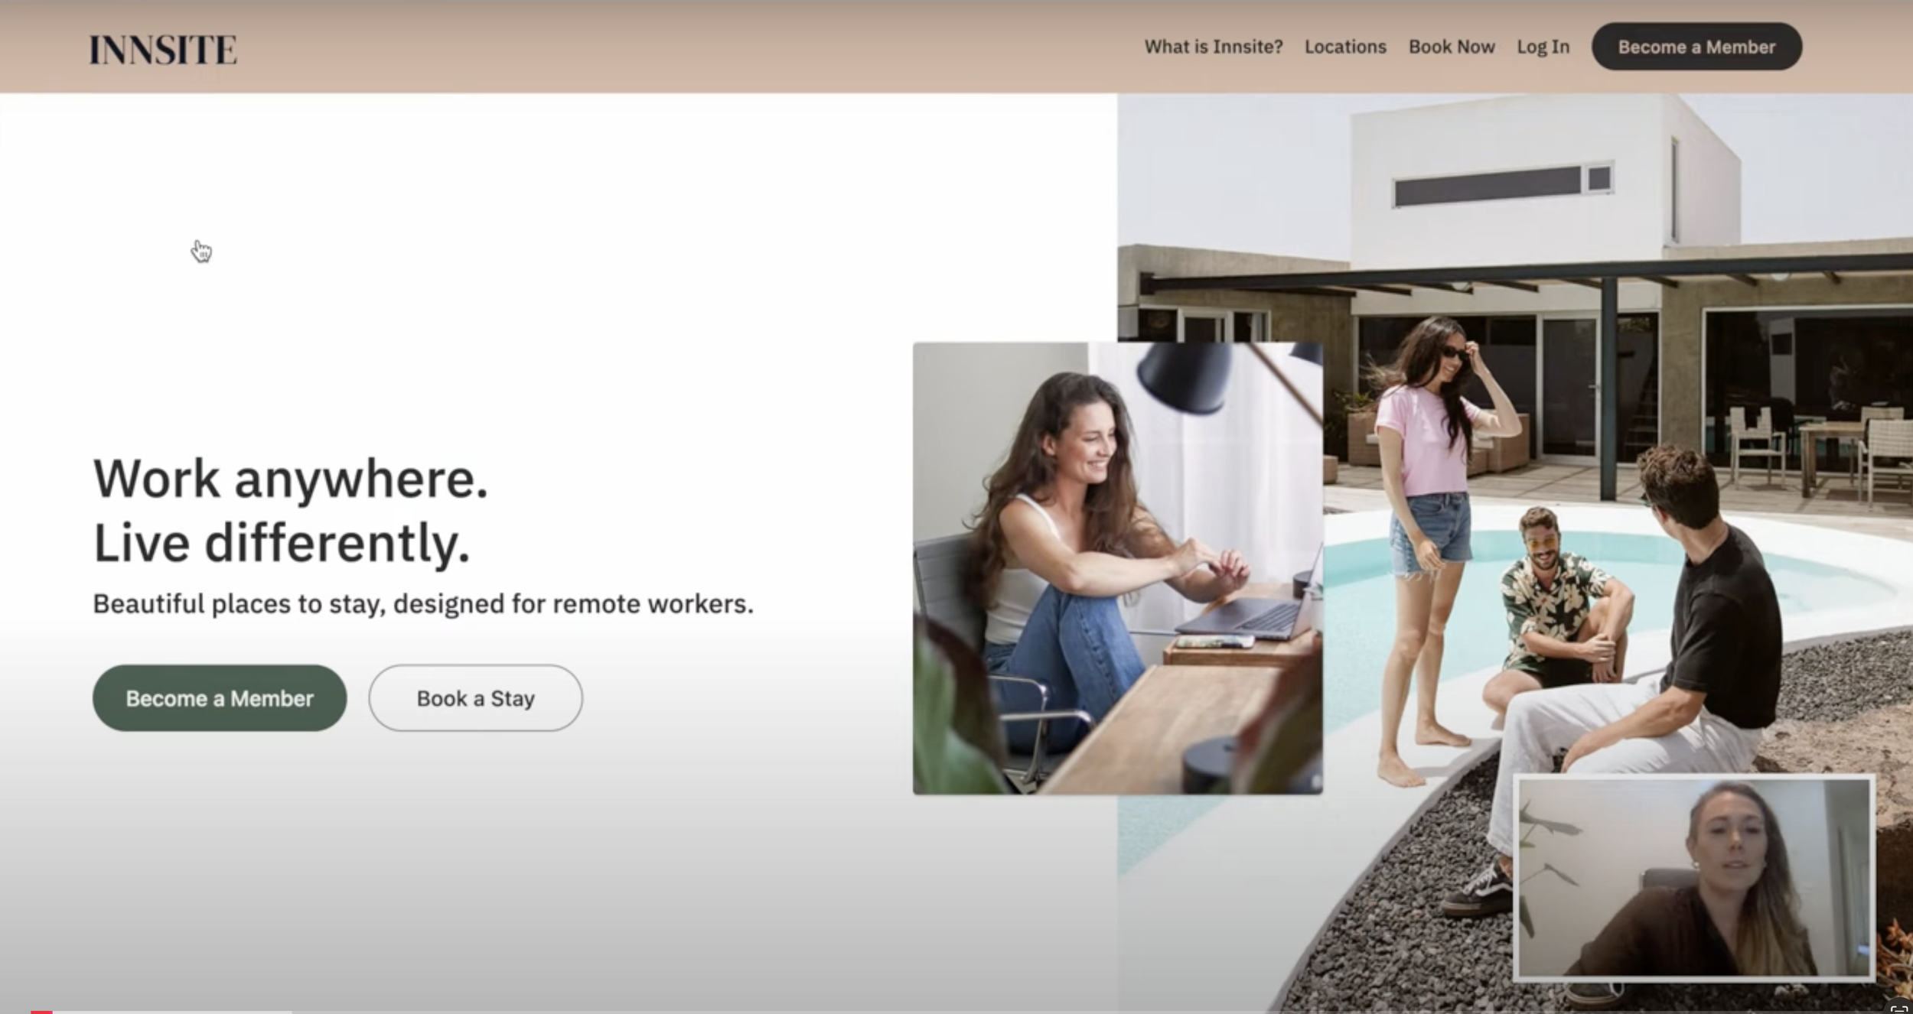Click the fullscreen icon at bottom-right corner
The height and width of the screenshot is (1014, 1913).
coord(1898,1008)
